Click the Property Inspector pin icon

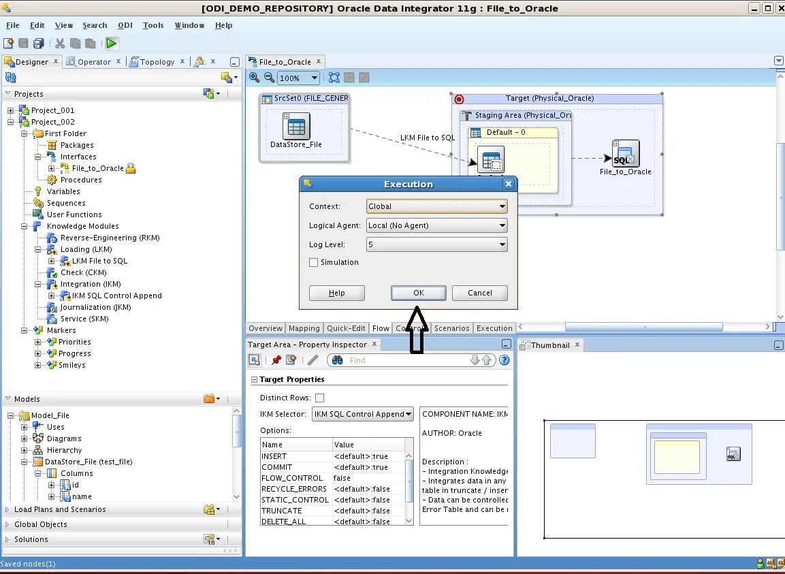pos(276,360)
